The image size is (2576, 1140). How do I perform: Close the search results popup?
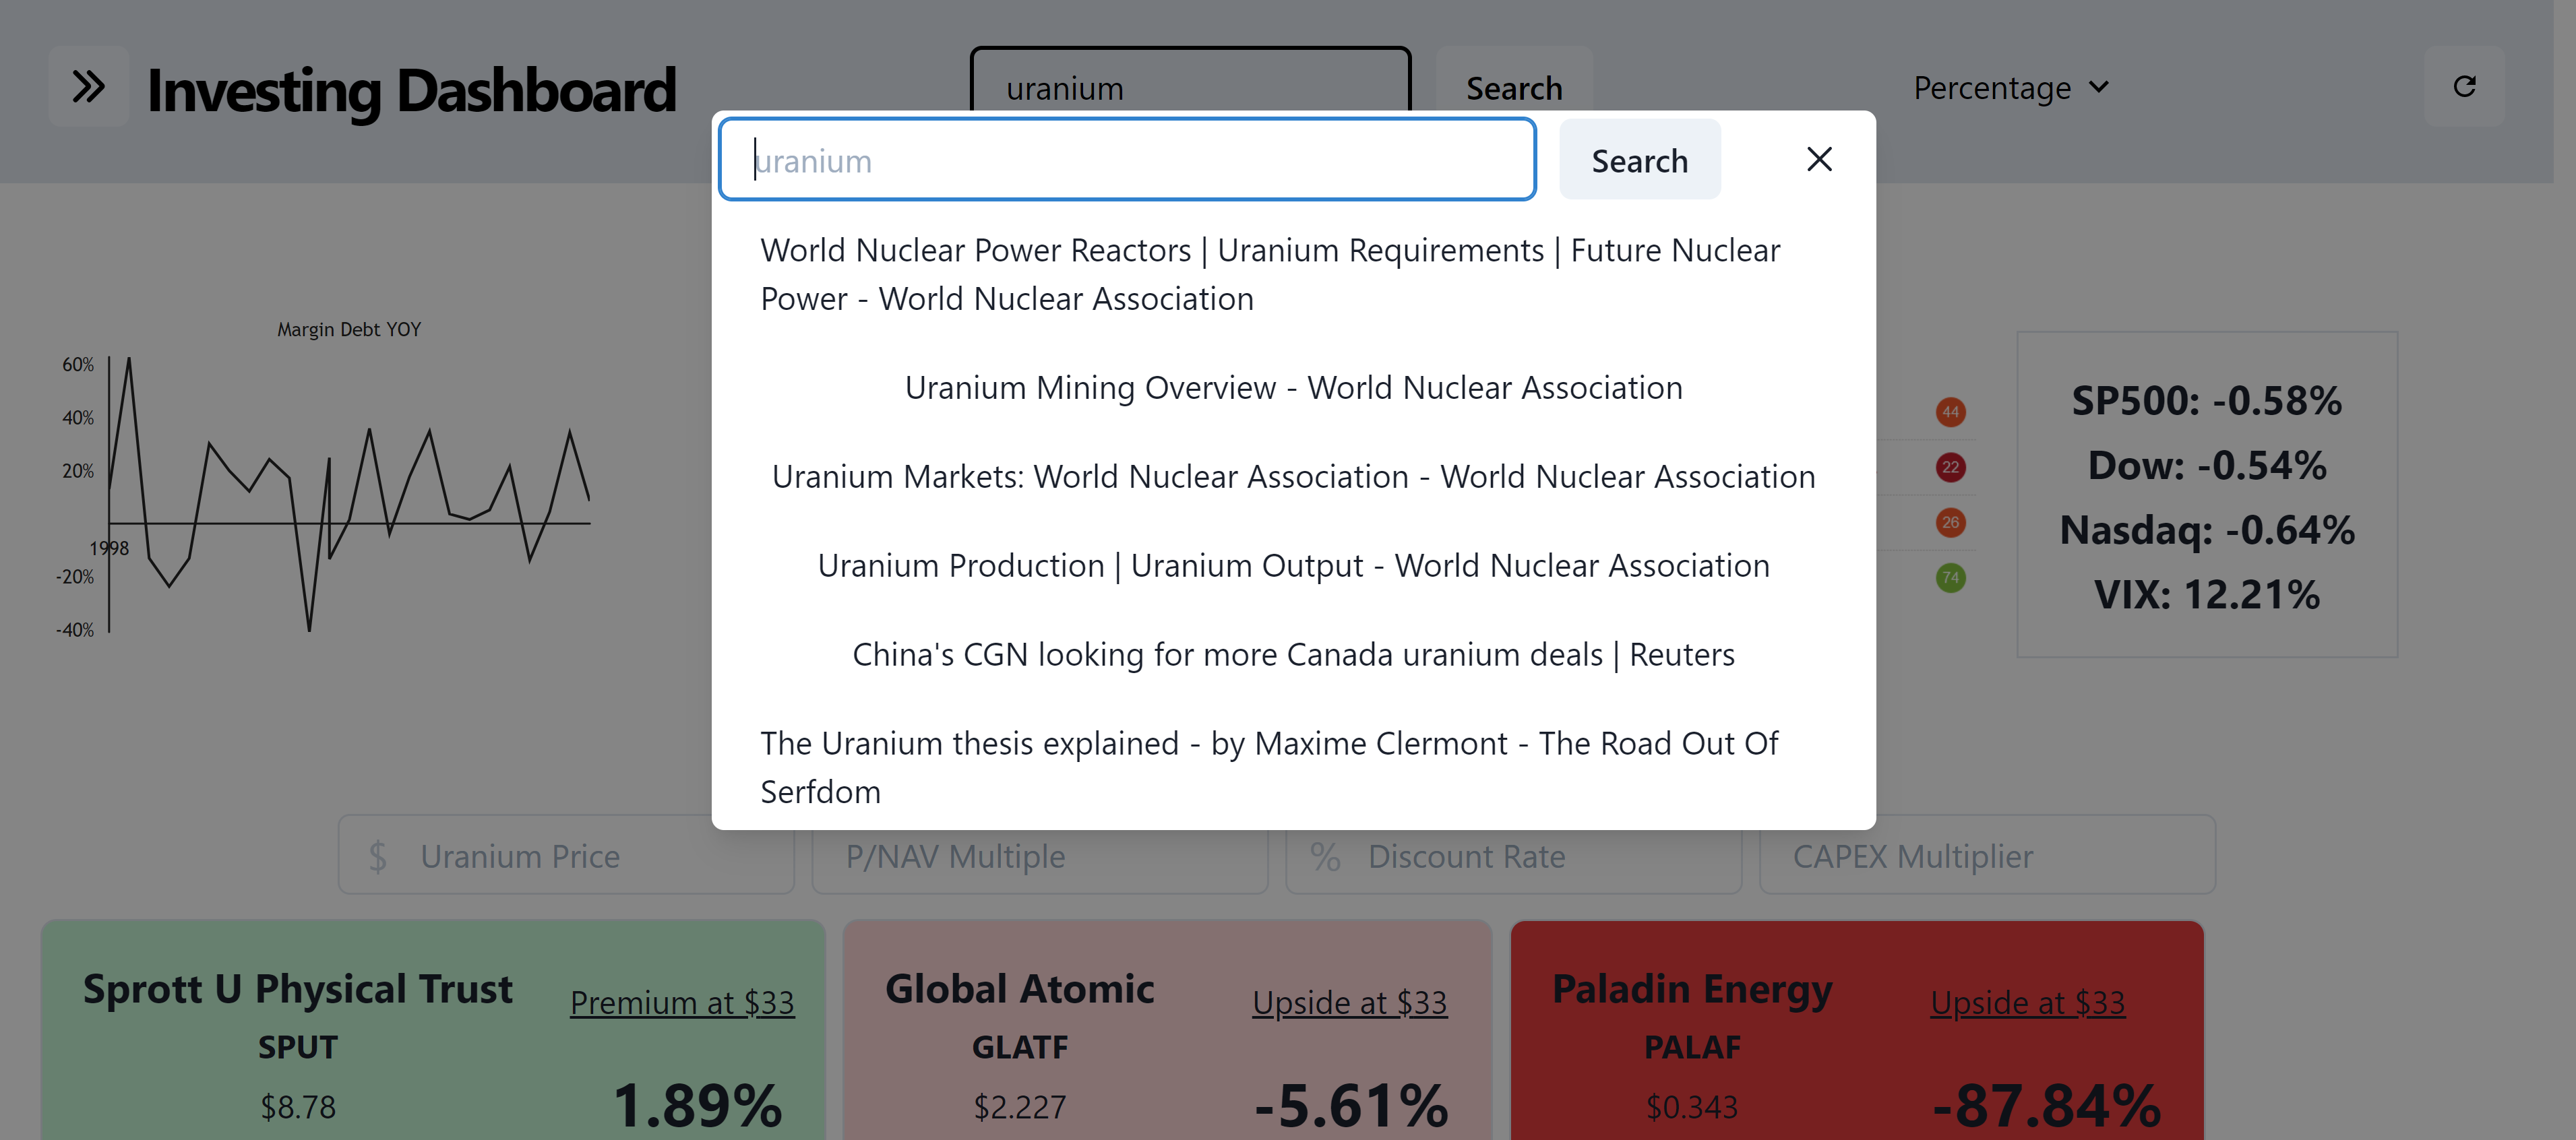[x=1819, y=160]
